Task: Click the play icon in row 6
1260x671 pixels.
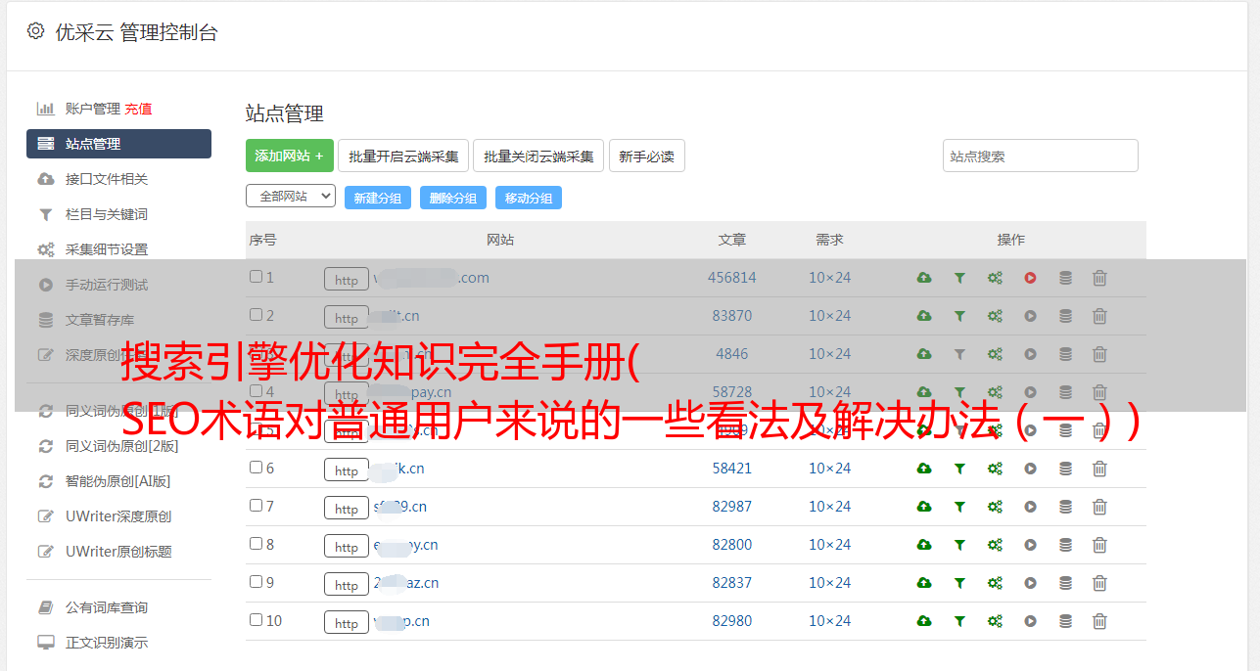Action: coord(1030,469)
